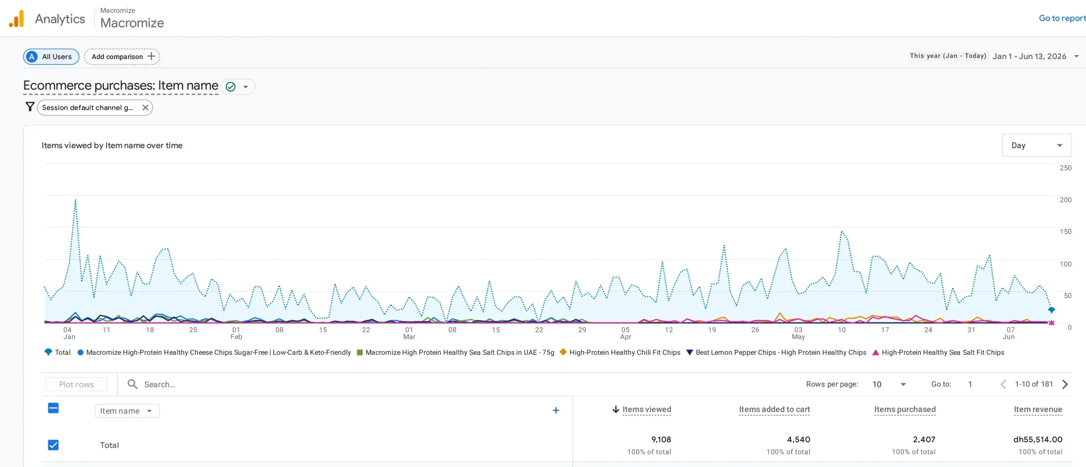The height and width of the screenshot is (467, 1086).
Task: Click the green report status check icon
Action: [231, 87]
